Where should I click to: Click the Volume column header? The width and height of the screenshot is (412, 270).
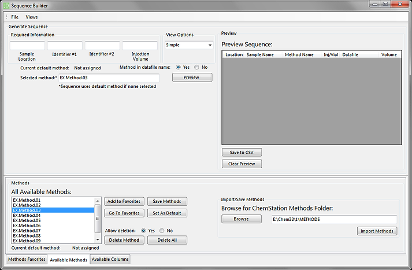coord(389,55)
